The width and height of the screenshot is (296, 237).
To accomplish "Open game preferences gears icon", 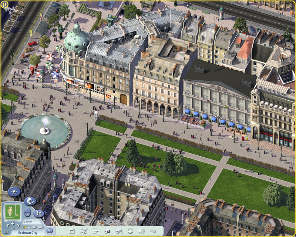I will (x=153, y=231).
